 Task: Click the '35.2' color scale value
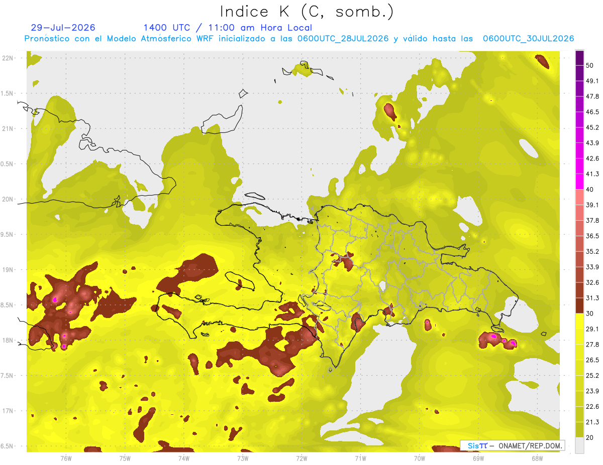coord(592,252)
